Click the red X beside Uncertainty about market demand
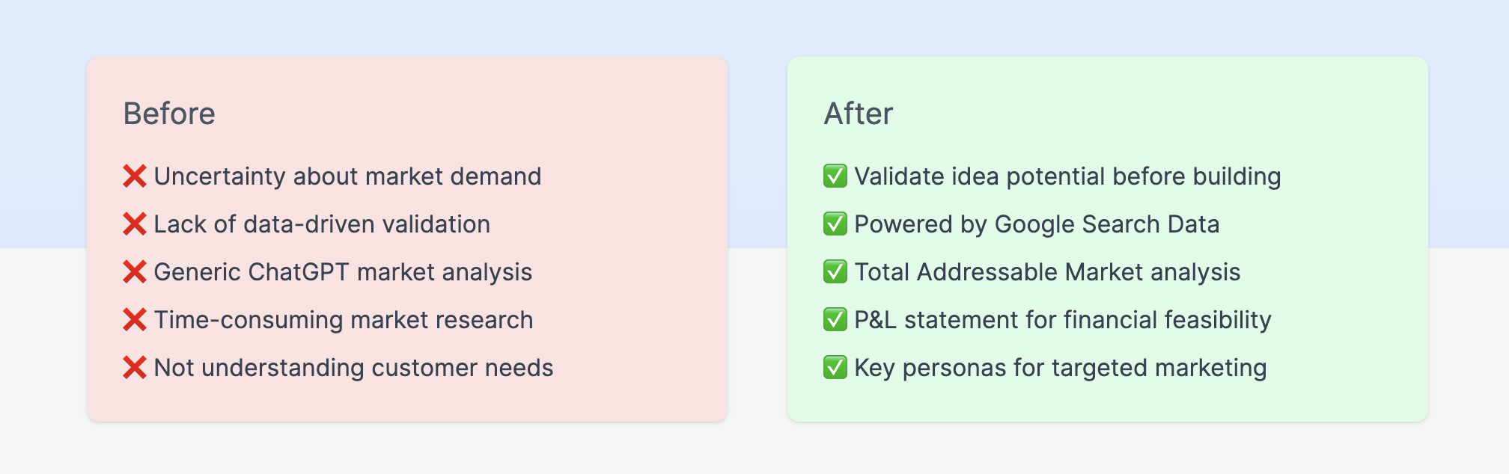 point(135,176)
